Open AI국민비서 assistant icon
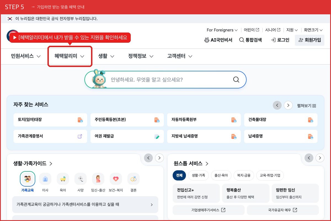Image resolution: width=331 pixels, height=221 pixels. 207,40
